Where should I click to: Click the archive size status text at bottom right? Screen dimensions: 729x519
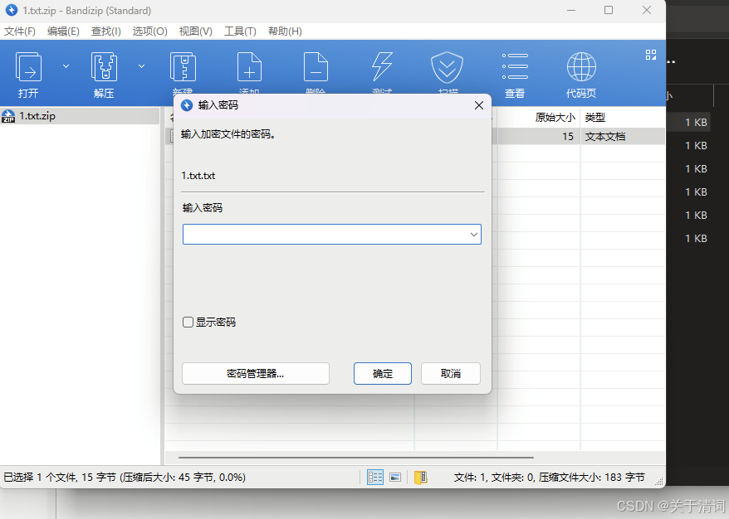tap(549, 478)
